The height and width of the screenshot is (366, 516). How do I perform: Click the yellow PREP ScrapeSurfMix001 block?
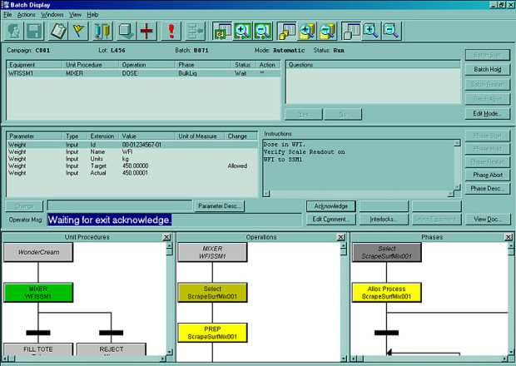pyautogui.click(x=212, y=333)
